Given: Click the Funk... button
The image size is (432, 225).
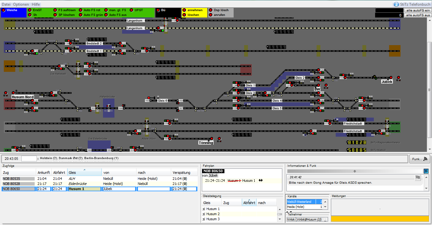Looking at the screenshot, I should (419, 159).
